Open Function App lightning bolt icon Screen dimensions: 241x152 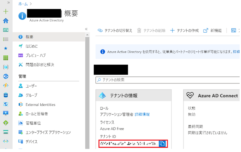click(x=6, y=86)
